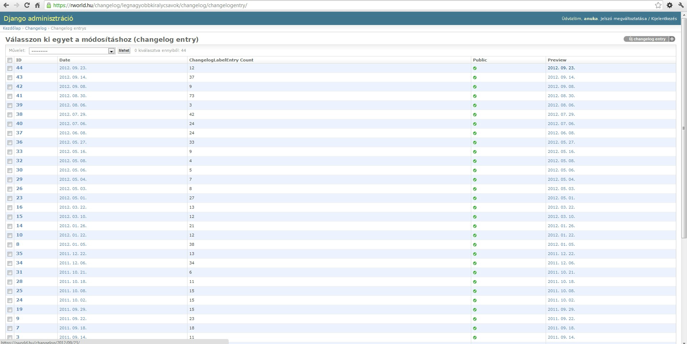Screen dimensions: 687x344
Task: Click the browser forward arrow
Action: coord(16,5)
